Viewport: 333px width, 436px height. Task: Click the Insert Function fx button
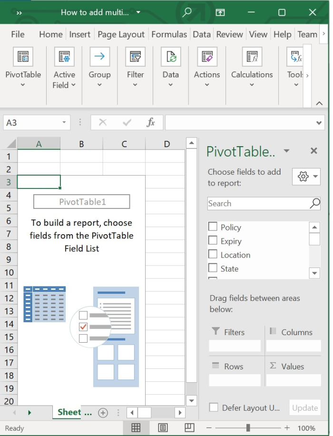(151, 122)
